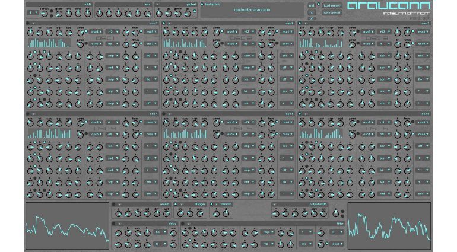
Task: Click the load preset button
Action: click(331, 4)
